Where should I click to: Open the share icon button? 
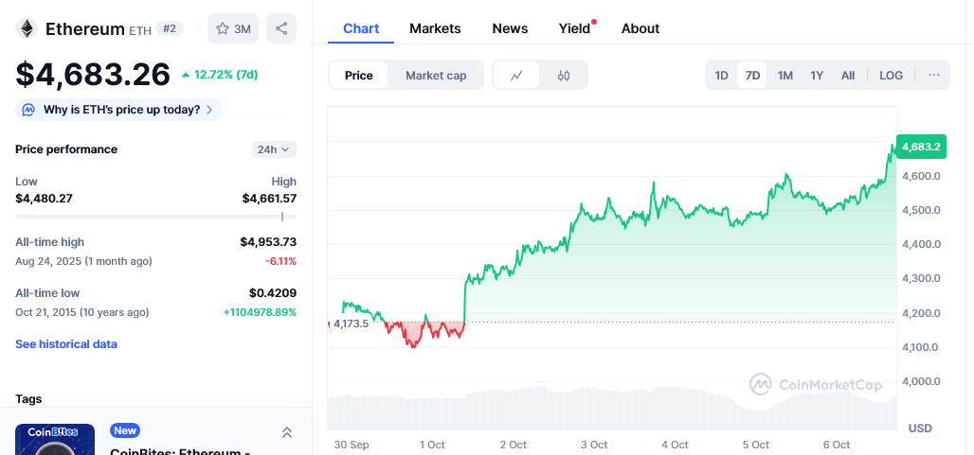(281, 28)
